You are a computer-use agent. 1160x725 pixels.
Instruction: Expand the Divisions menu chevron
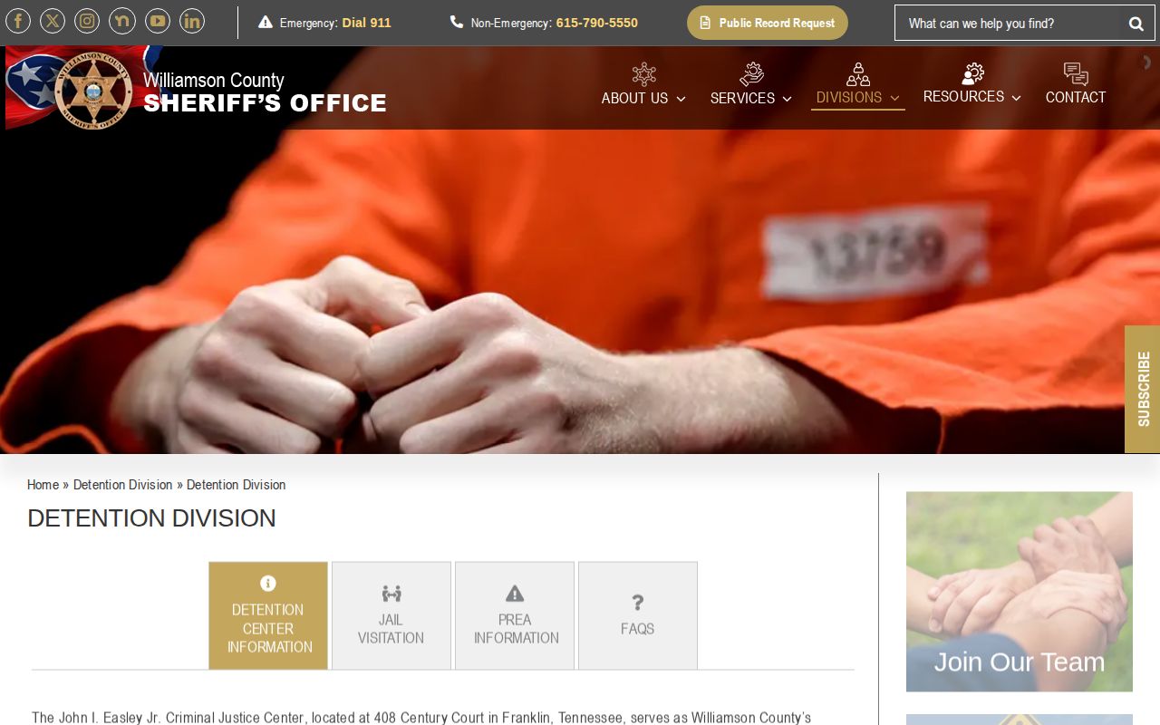[x=894, y=98]
